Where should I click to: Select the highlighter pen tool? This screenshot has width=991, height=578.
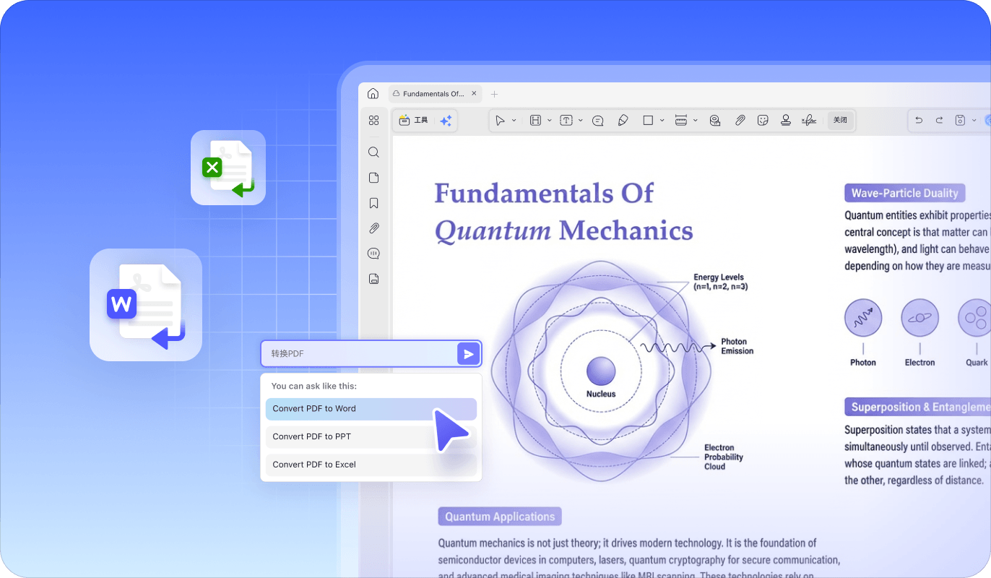(x=623, y=121)
